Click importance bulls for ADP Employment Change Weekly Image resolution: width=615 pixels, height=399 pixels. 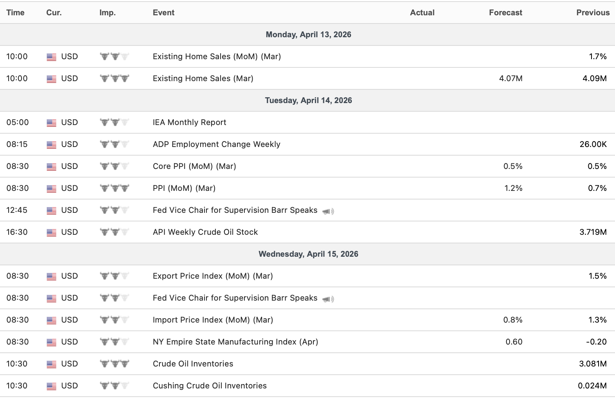(x=114, y=144)
